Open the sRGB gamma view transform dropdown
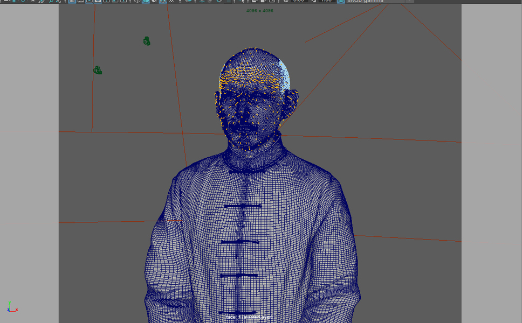 point(380,1)
